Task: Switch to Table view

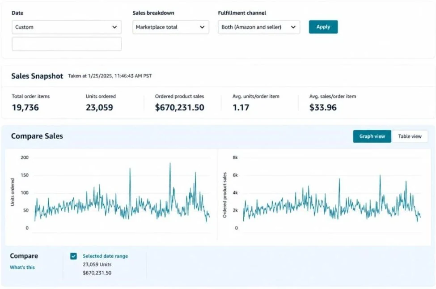Action: [x=410, y=136]
